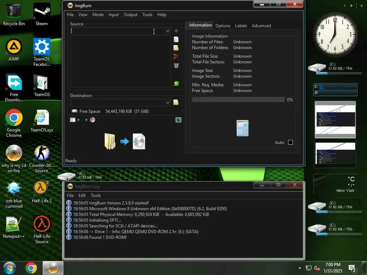Click the analog clock gadget
Screen dimensions: 367x275
pos(335,34)
